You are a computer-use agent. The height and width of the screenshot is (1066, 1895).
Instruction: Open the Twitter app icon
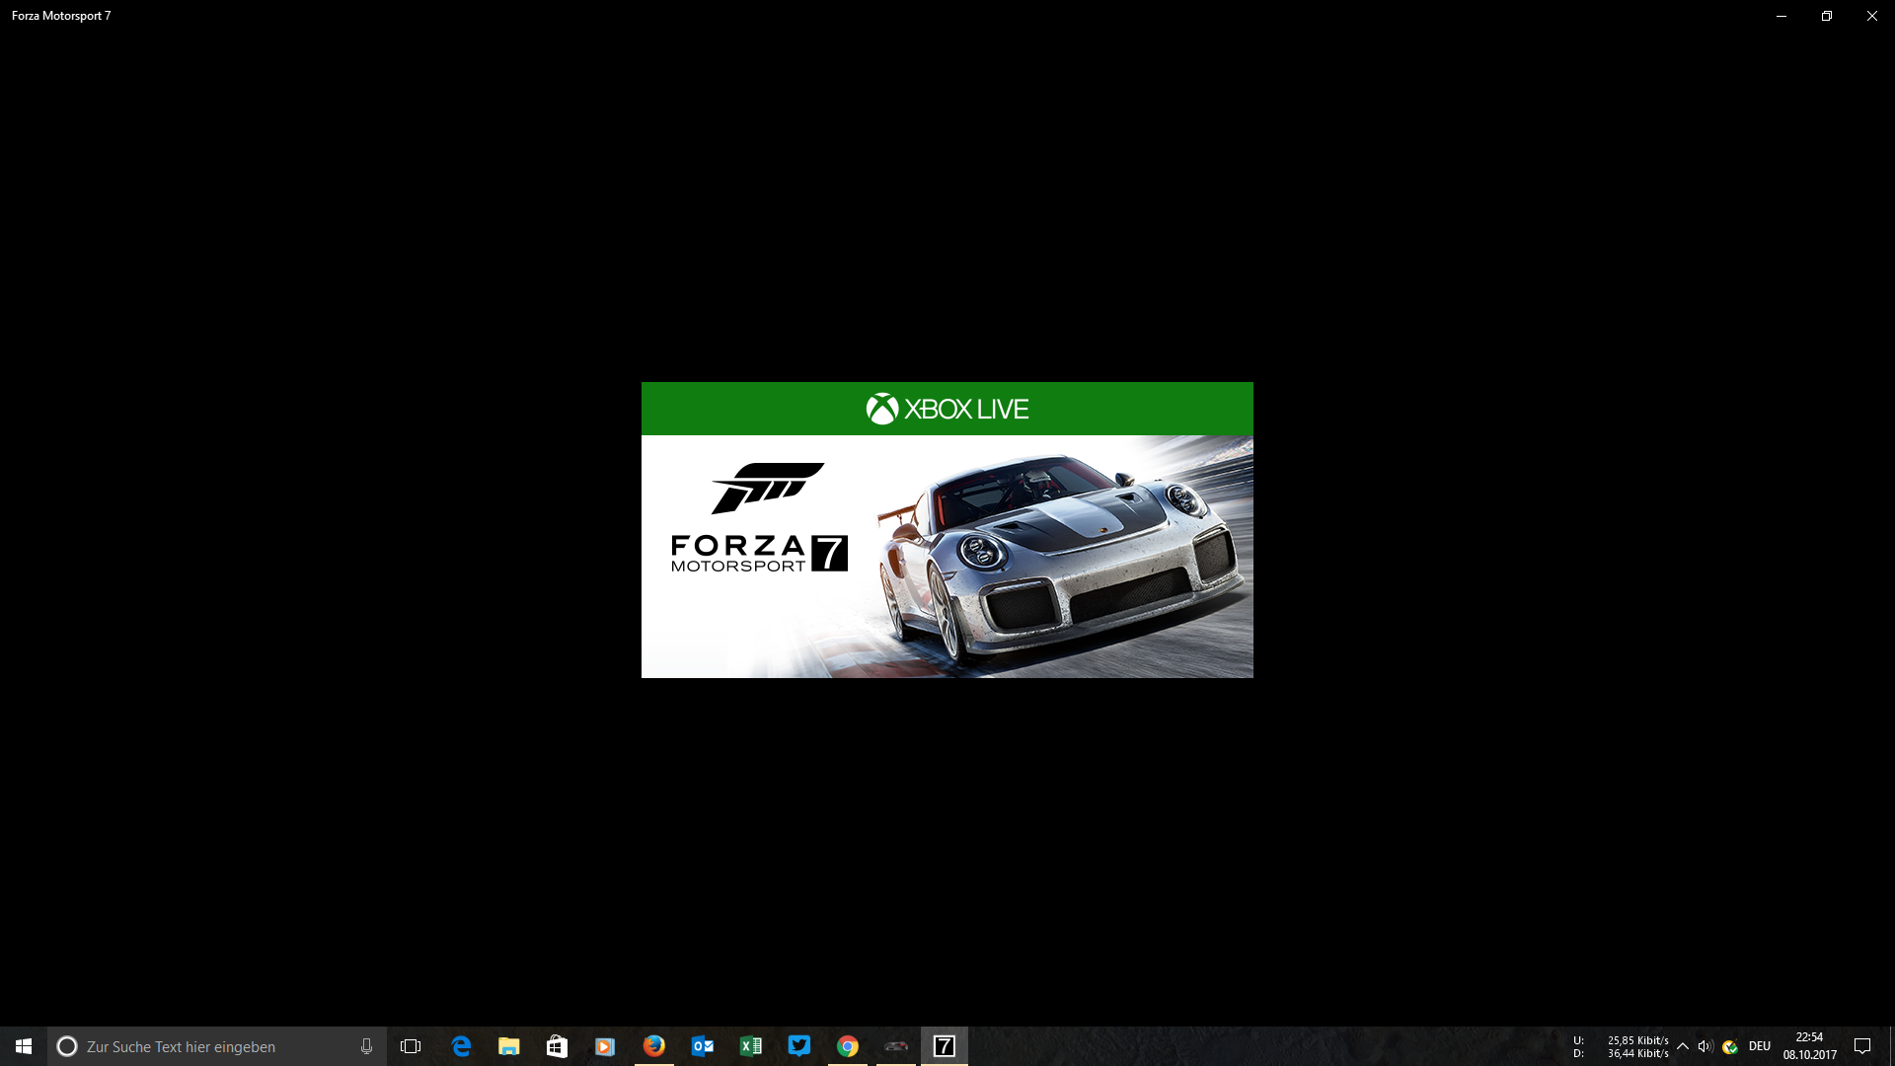coord(798,1046)
